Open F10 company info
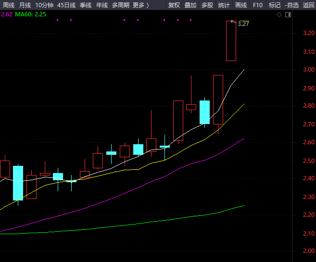The height and width of the screenshot is (262, 316). [x=258, y=5]
